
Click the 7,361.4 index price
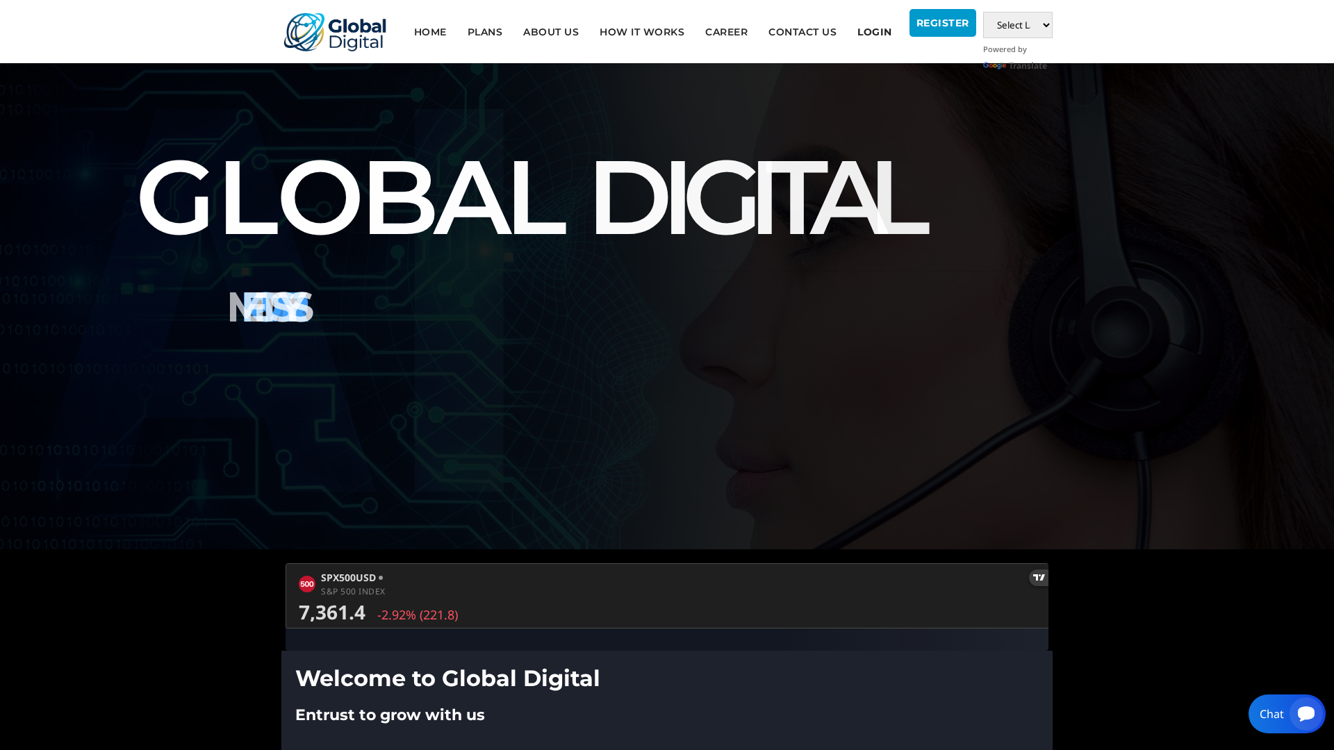[x=332, y=612]
